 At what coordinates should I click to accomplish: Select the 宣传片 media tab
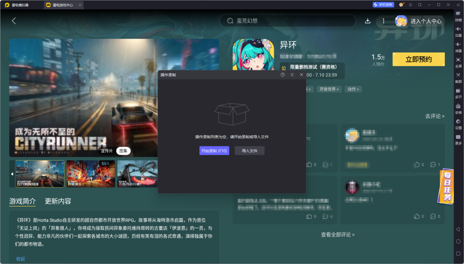[107, 151]
